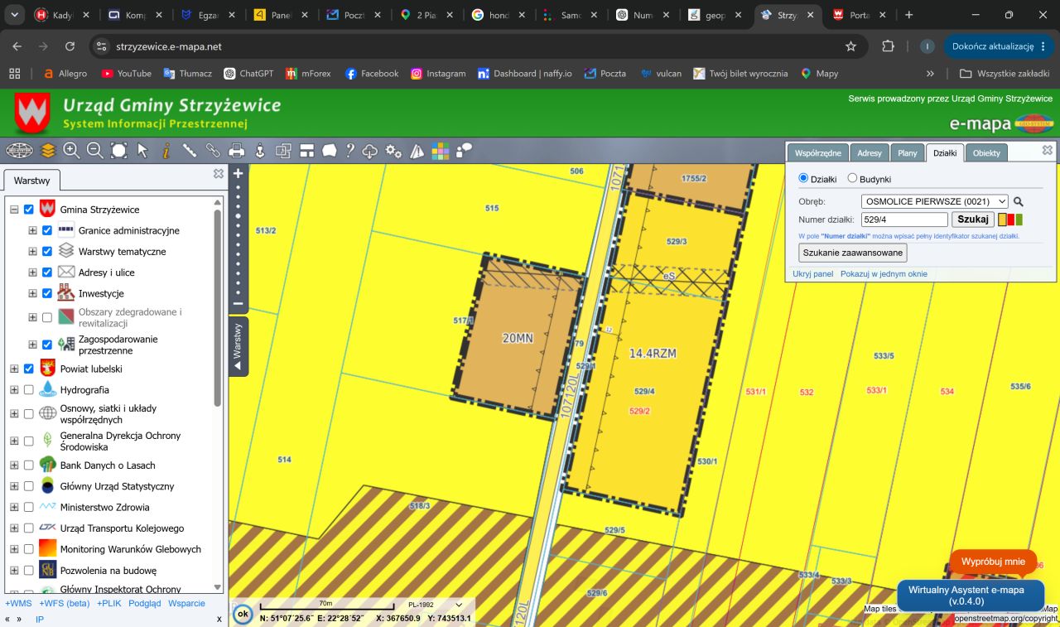Screen dimensions: 1060x627
Task: Select the zoom out magnifier tool
Action: point(94,150)
